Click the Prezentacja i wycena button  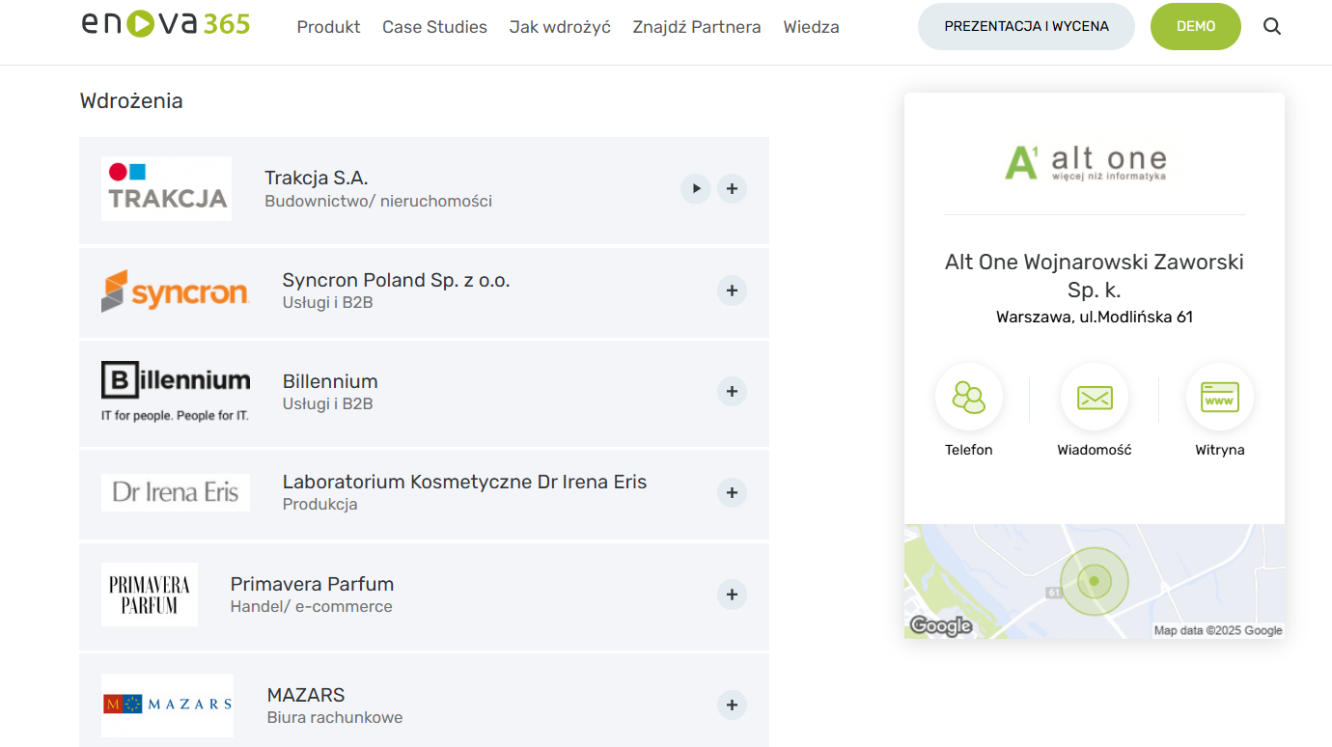[x=1026, y=26]
